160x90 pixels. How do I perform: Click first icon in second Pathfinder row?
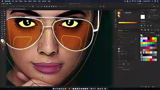pos(142,30)
